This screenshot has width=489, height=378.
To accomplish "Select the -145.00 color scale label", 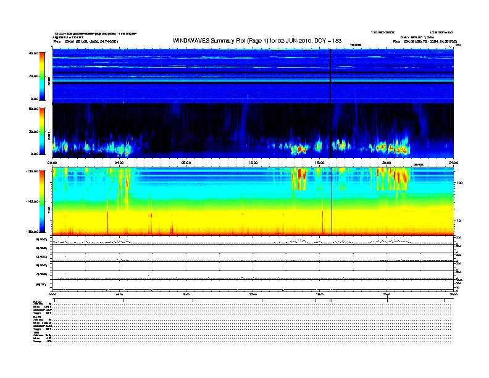I will (x=32, y=201).
